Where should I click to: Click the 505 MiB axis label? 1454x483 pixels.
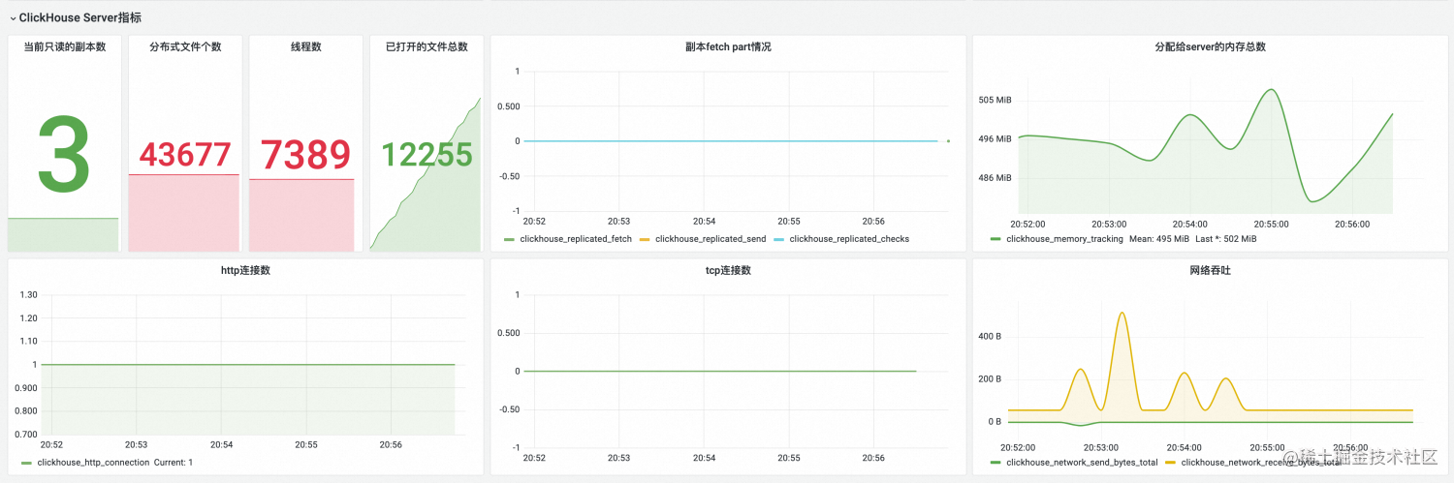(x=995, y=100)
